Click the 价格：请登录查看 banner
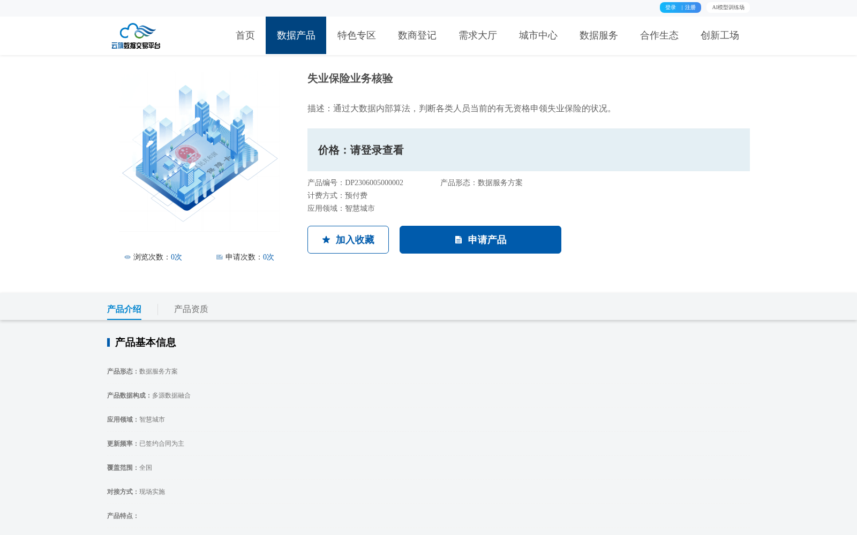Viewport: 857px width, 535px height. point(529,150)
